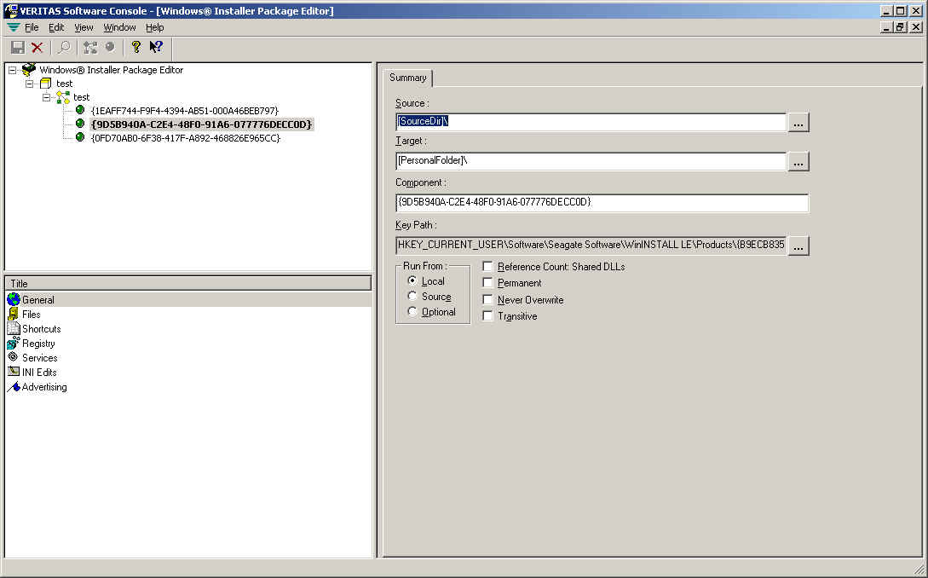This screenshot has width=928, height=578.
Task: Browse for Source directory with ... button
Action: pos(798,123)
